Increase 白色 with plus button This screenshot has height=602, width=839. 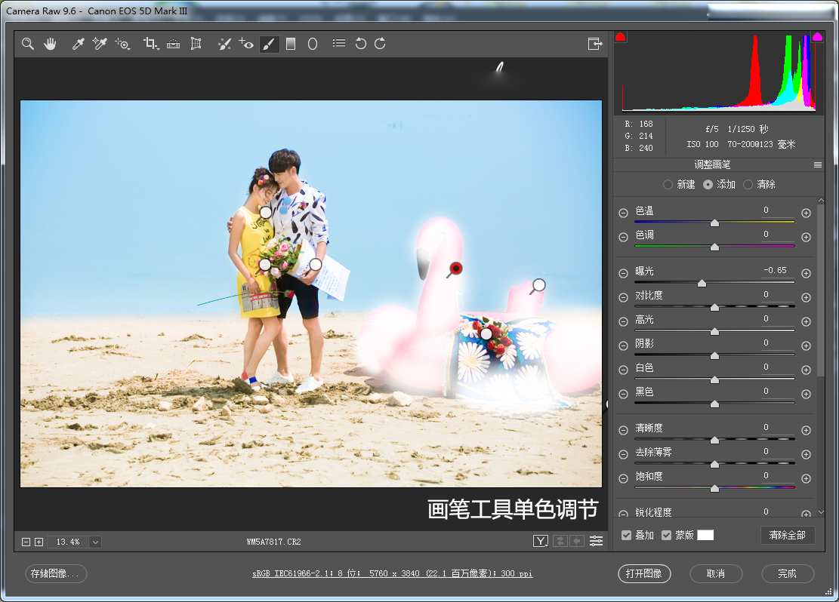[x=806, y=370]
